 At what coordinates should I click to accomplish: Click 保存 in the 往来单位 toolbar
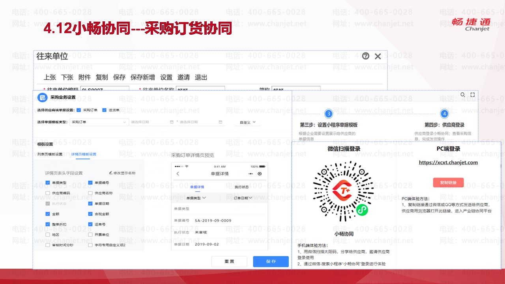click(x=119, y=77)
